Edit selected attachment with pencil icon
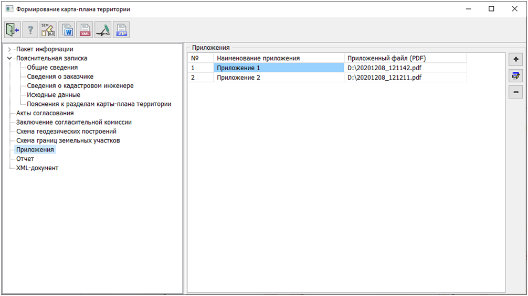The image size is (528, 296). tap(515, 76)
